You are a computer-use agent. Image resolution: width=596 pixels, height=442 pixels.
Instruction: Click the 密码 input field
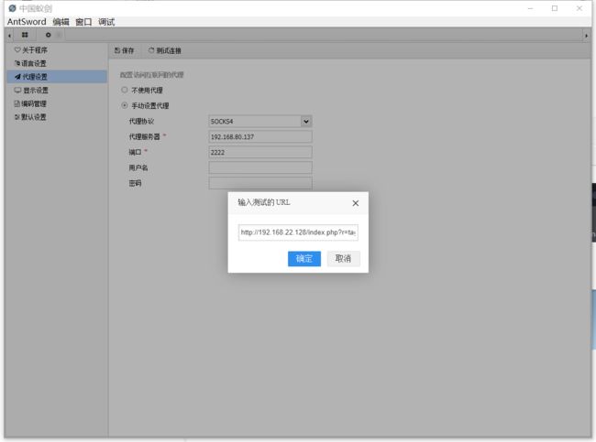(x=260, y=183)
